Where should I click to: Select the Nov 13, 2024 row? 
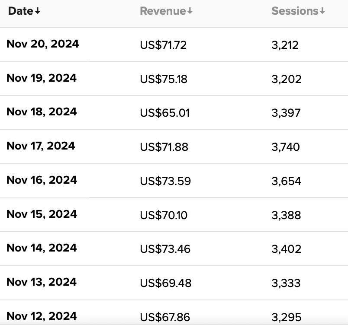coord(174,283)
